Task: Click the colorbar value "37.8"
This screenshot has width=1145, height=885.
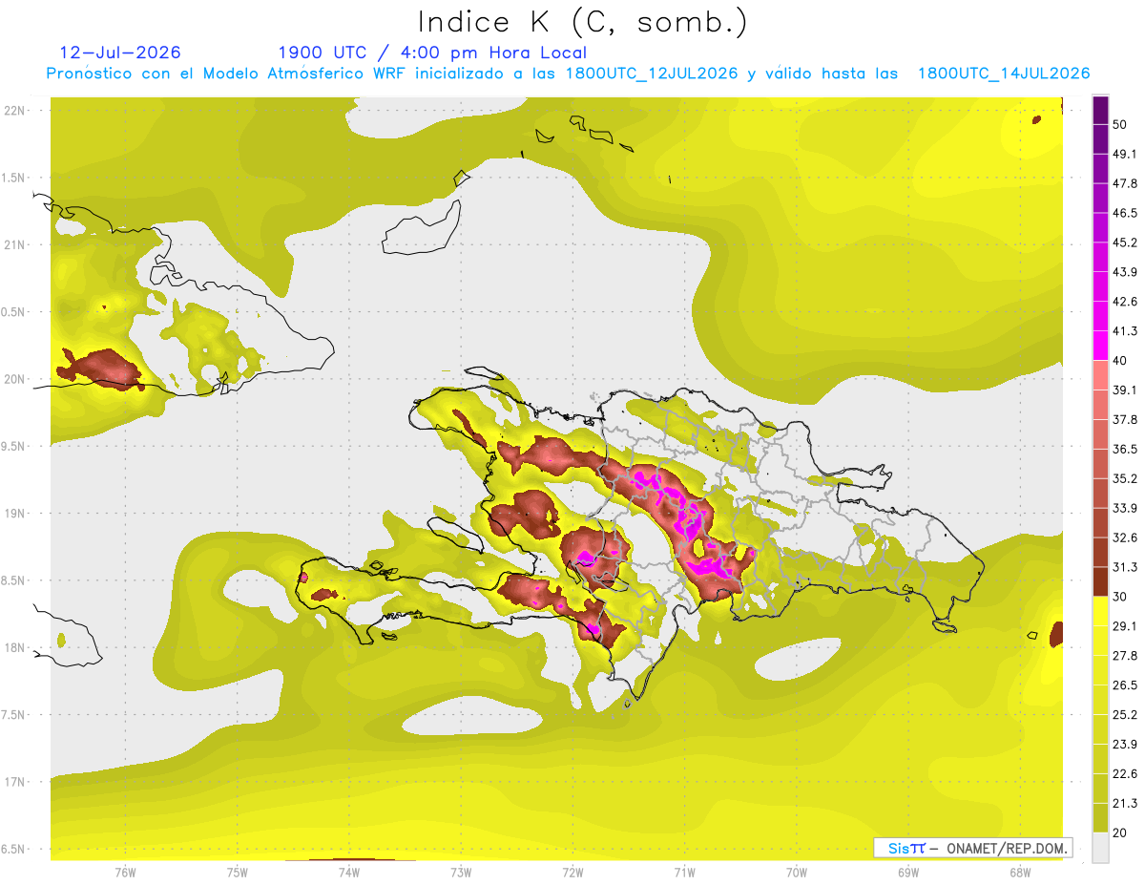Action: 1125,419
